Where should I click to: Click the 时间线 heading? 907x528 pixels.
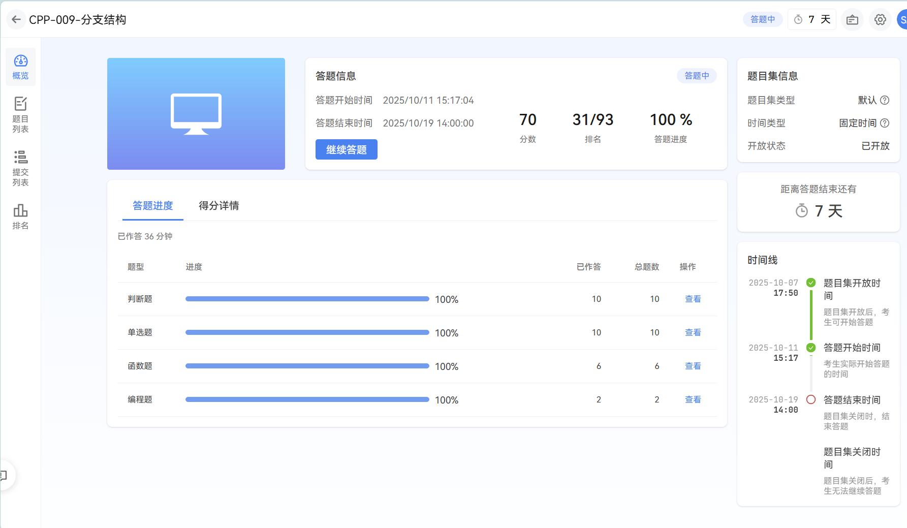pos(763,260)
